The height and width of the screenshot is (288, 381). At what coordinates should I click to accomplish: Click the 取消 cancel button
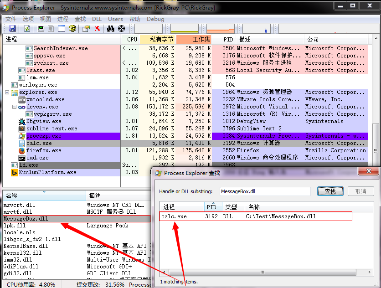pos(360,191)
